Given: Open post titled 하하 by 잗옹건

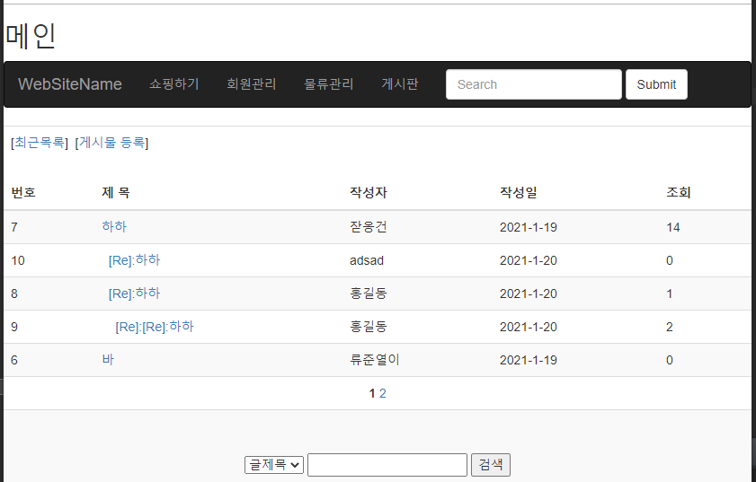Looking at the screenshot, I should 114,227.
